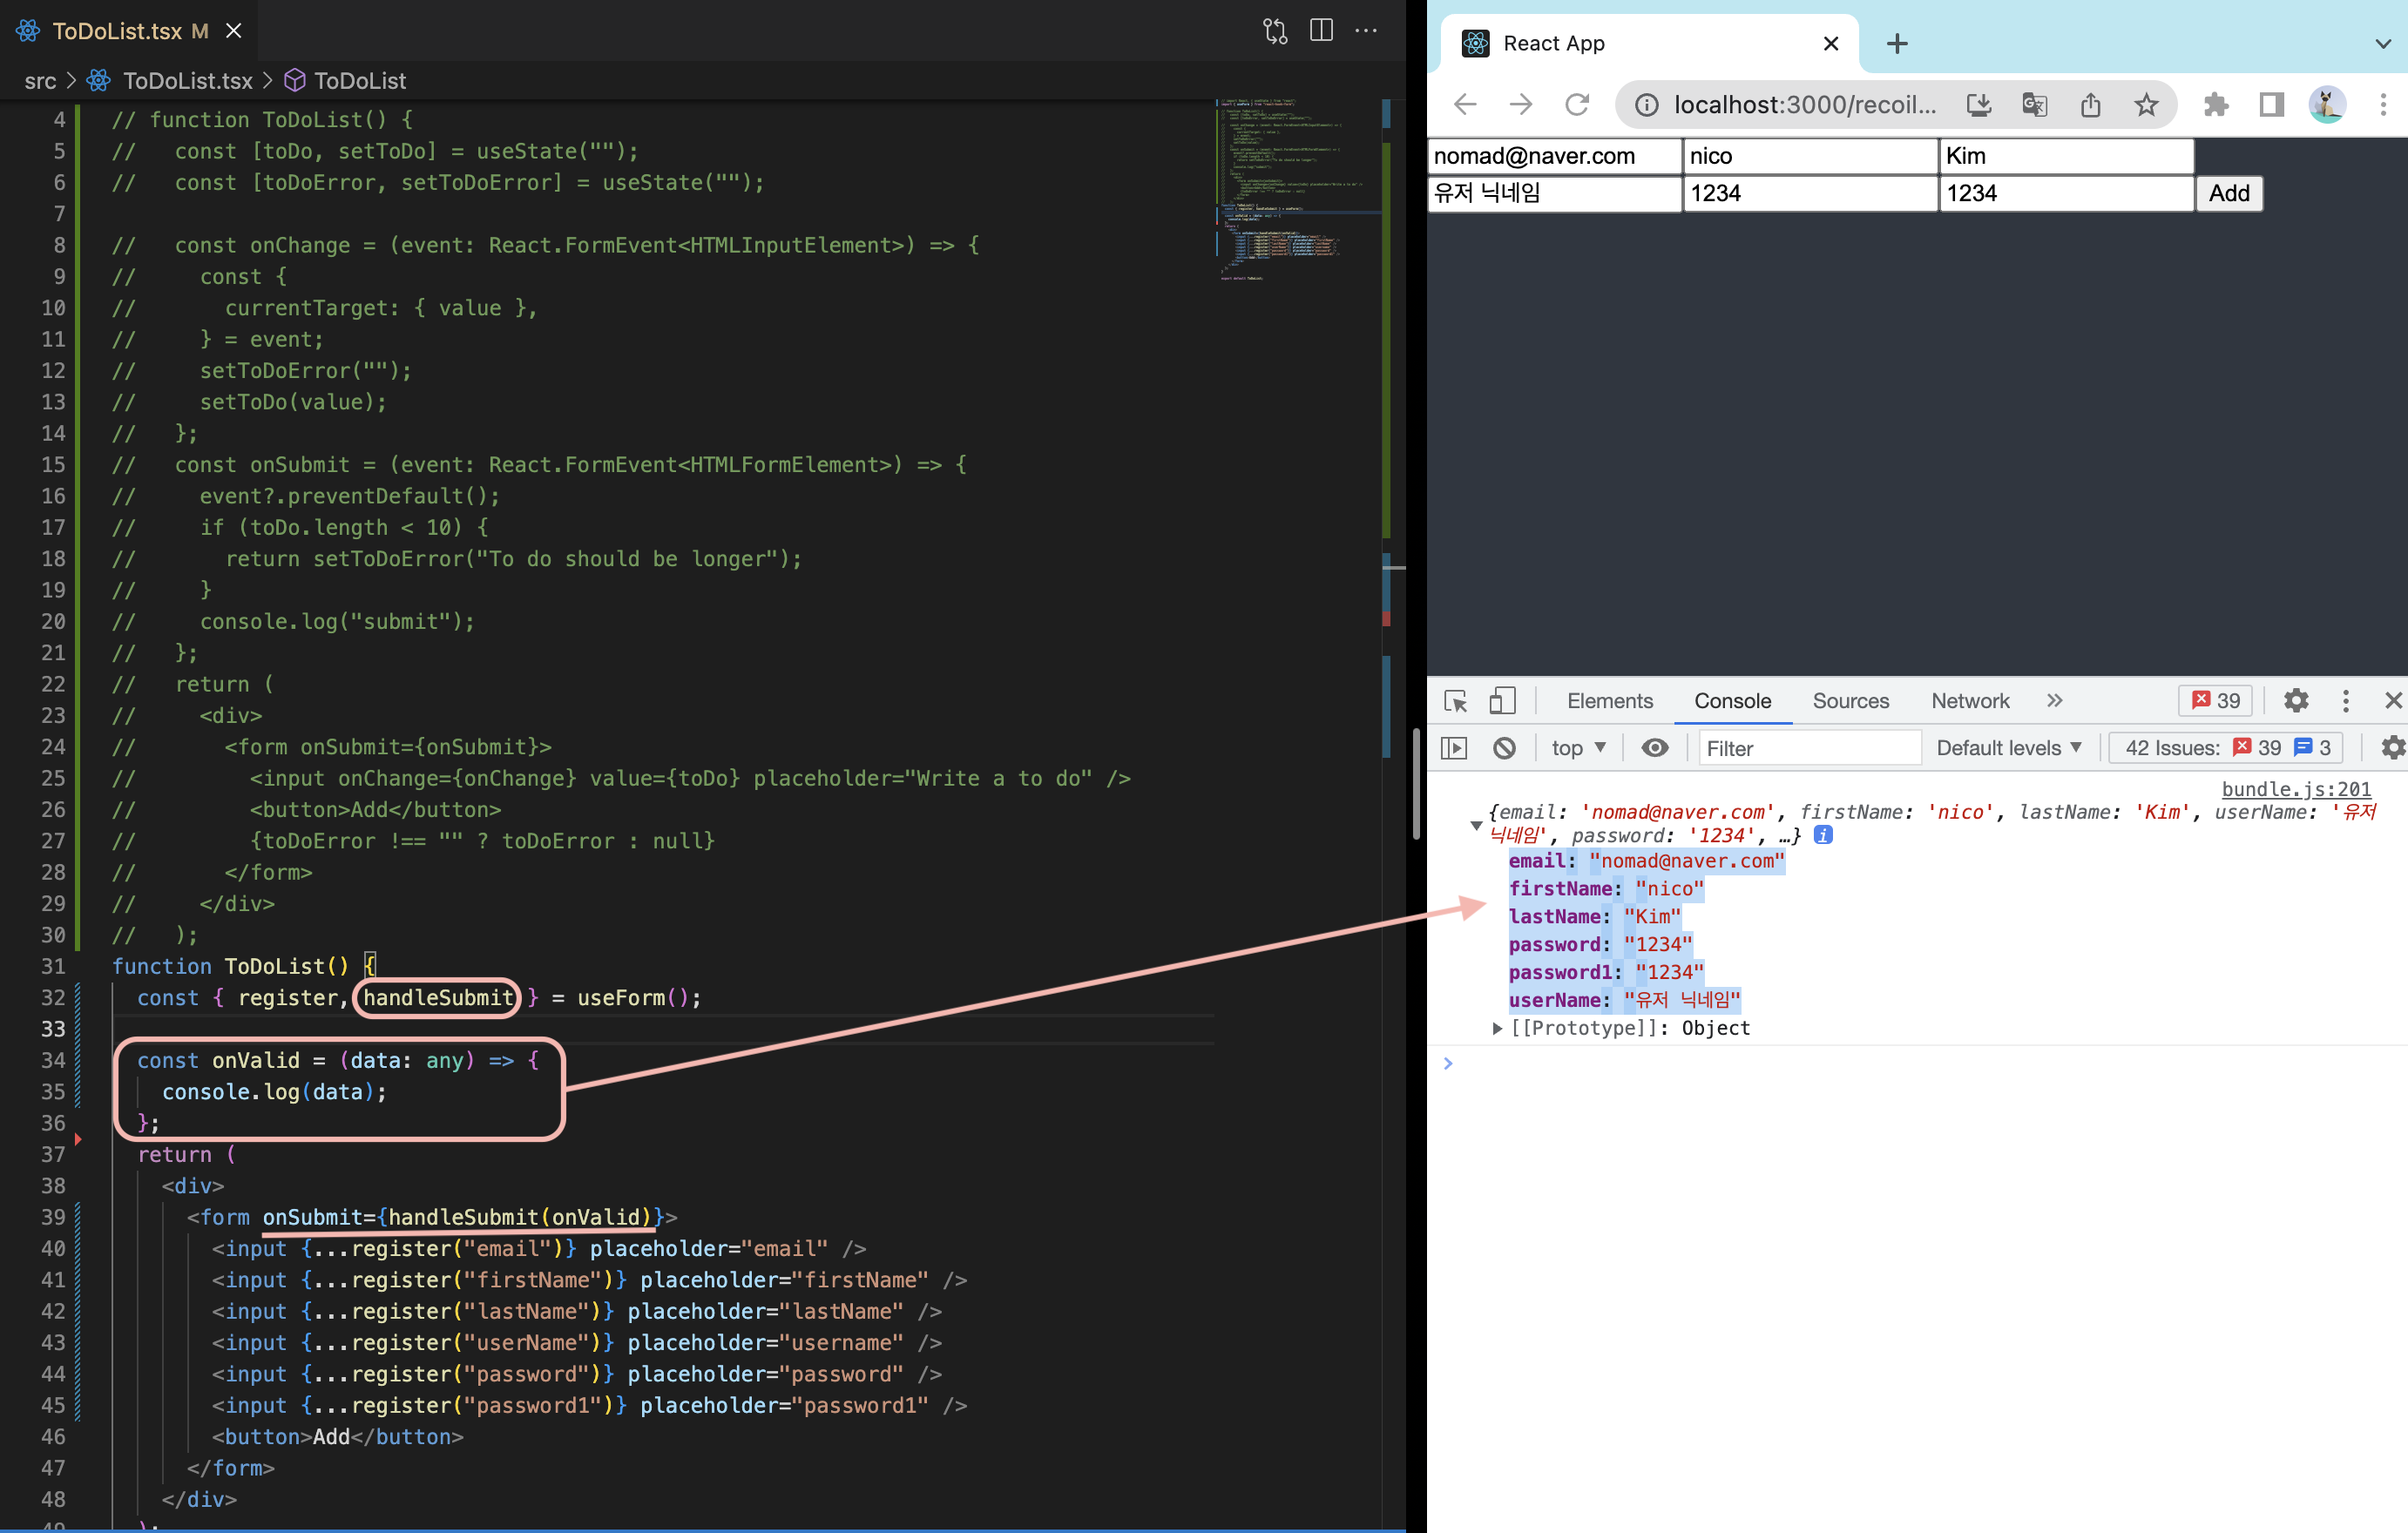Open the DevTools settings gear
Screen dimensions: 2408x1533
pos(2296,701)
